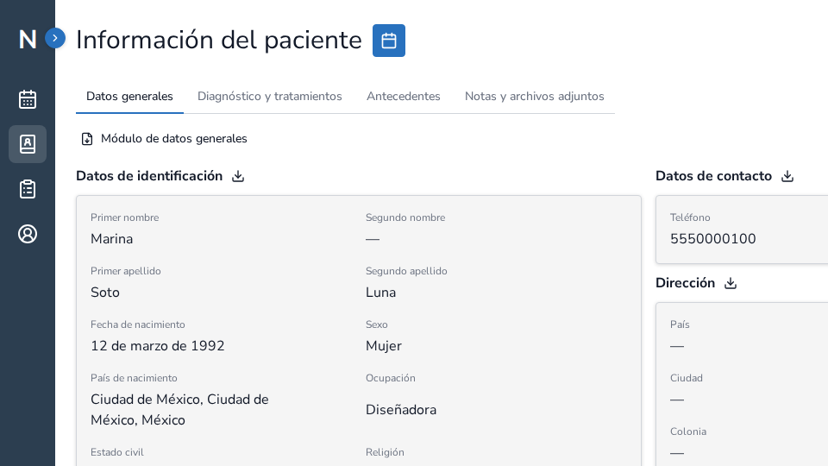Switch to Diagnóstico y tratamientos tab
828x466 pixels.
coord(270,96)
